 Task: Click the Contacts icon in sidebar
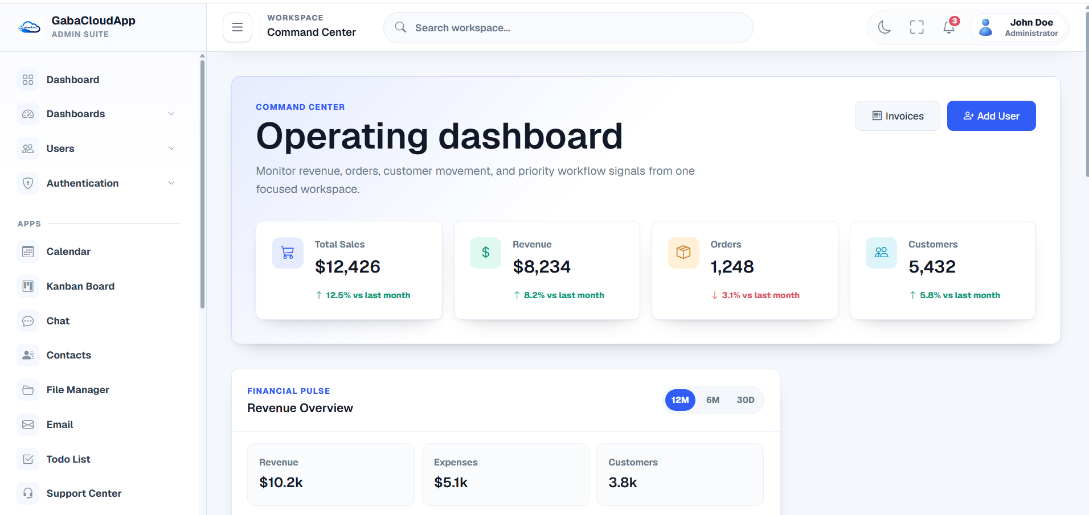28,355
